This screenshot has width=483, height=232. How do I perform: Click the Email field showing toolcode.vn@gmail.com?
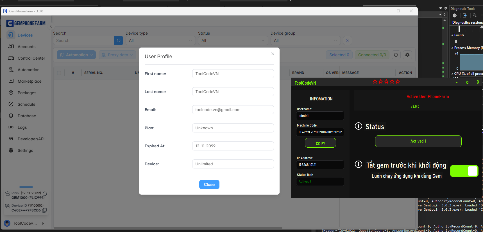pos(233,110)
